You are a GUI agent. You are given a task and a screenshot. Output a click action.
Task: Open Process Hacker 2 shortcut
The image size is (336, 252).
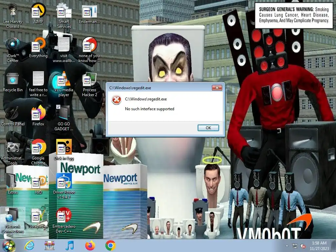[89, 84]
